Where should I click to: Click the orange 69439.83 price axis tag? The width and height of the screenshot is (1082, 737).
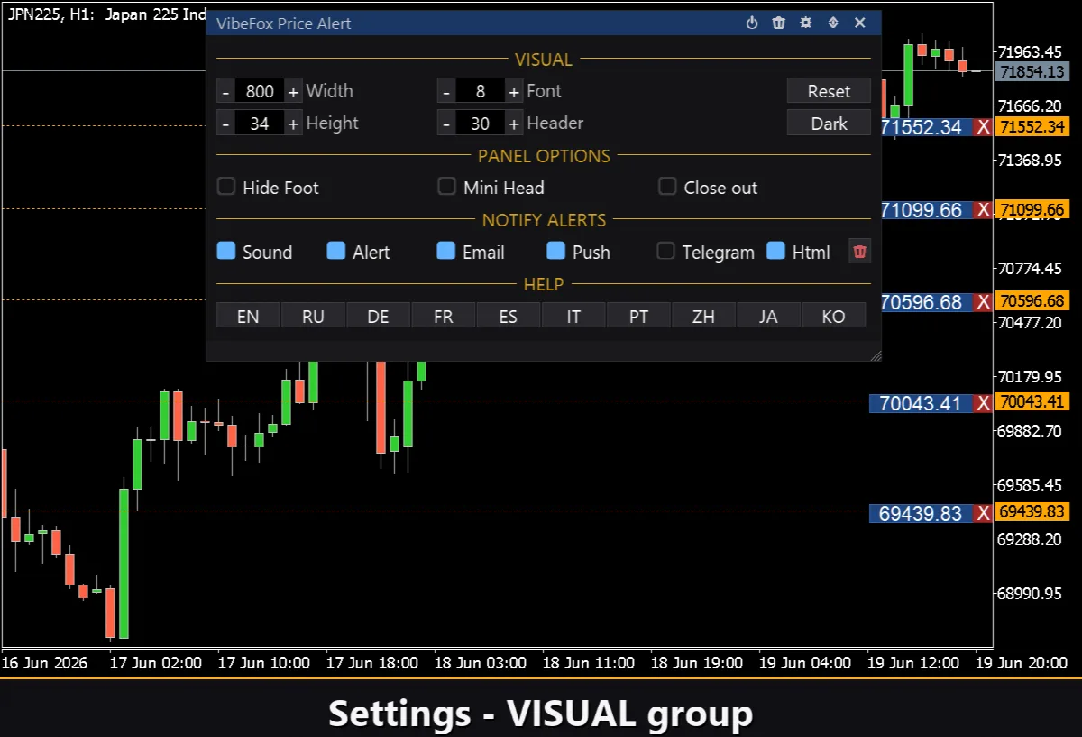1032,511
